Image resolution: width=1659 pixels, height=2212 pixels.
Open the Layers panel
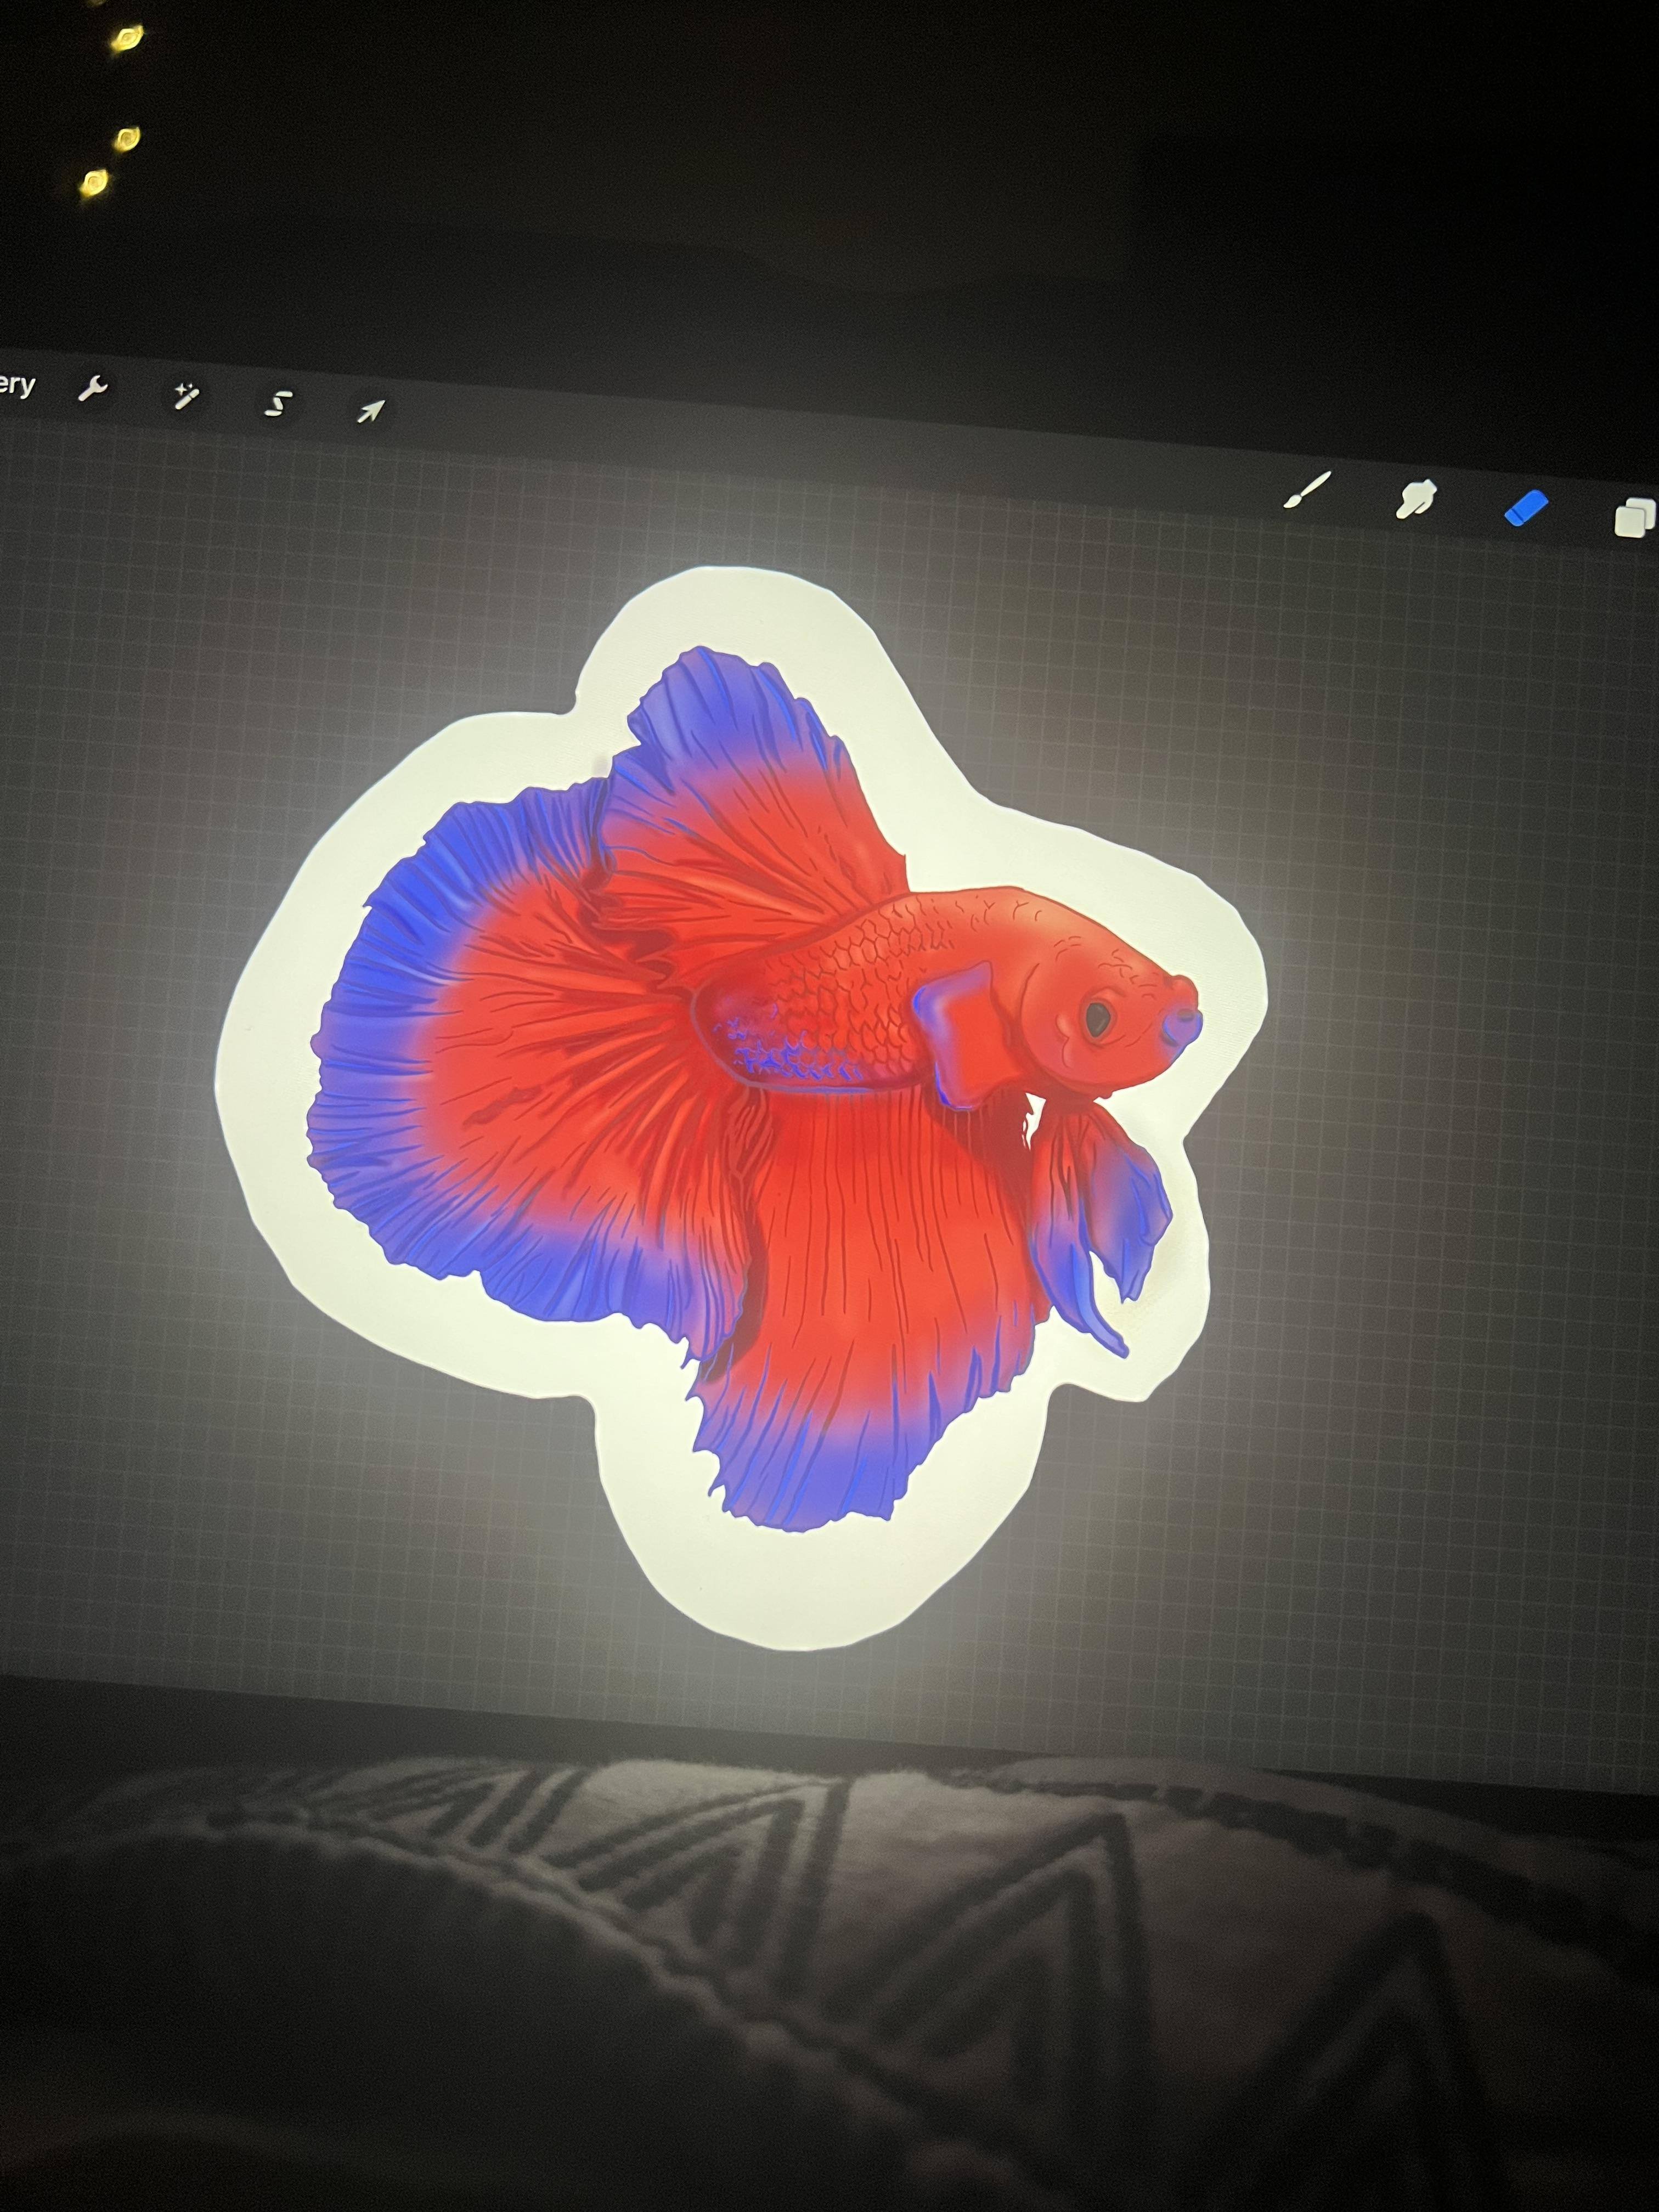pyautogui.click(x=1634, y=517)
